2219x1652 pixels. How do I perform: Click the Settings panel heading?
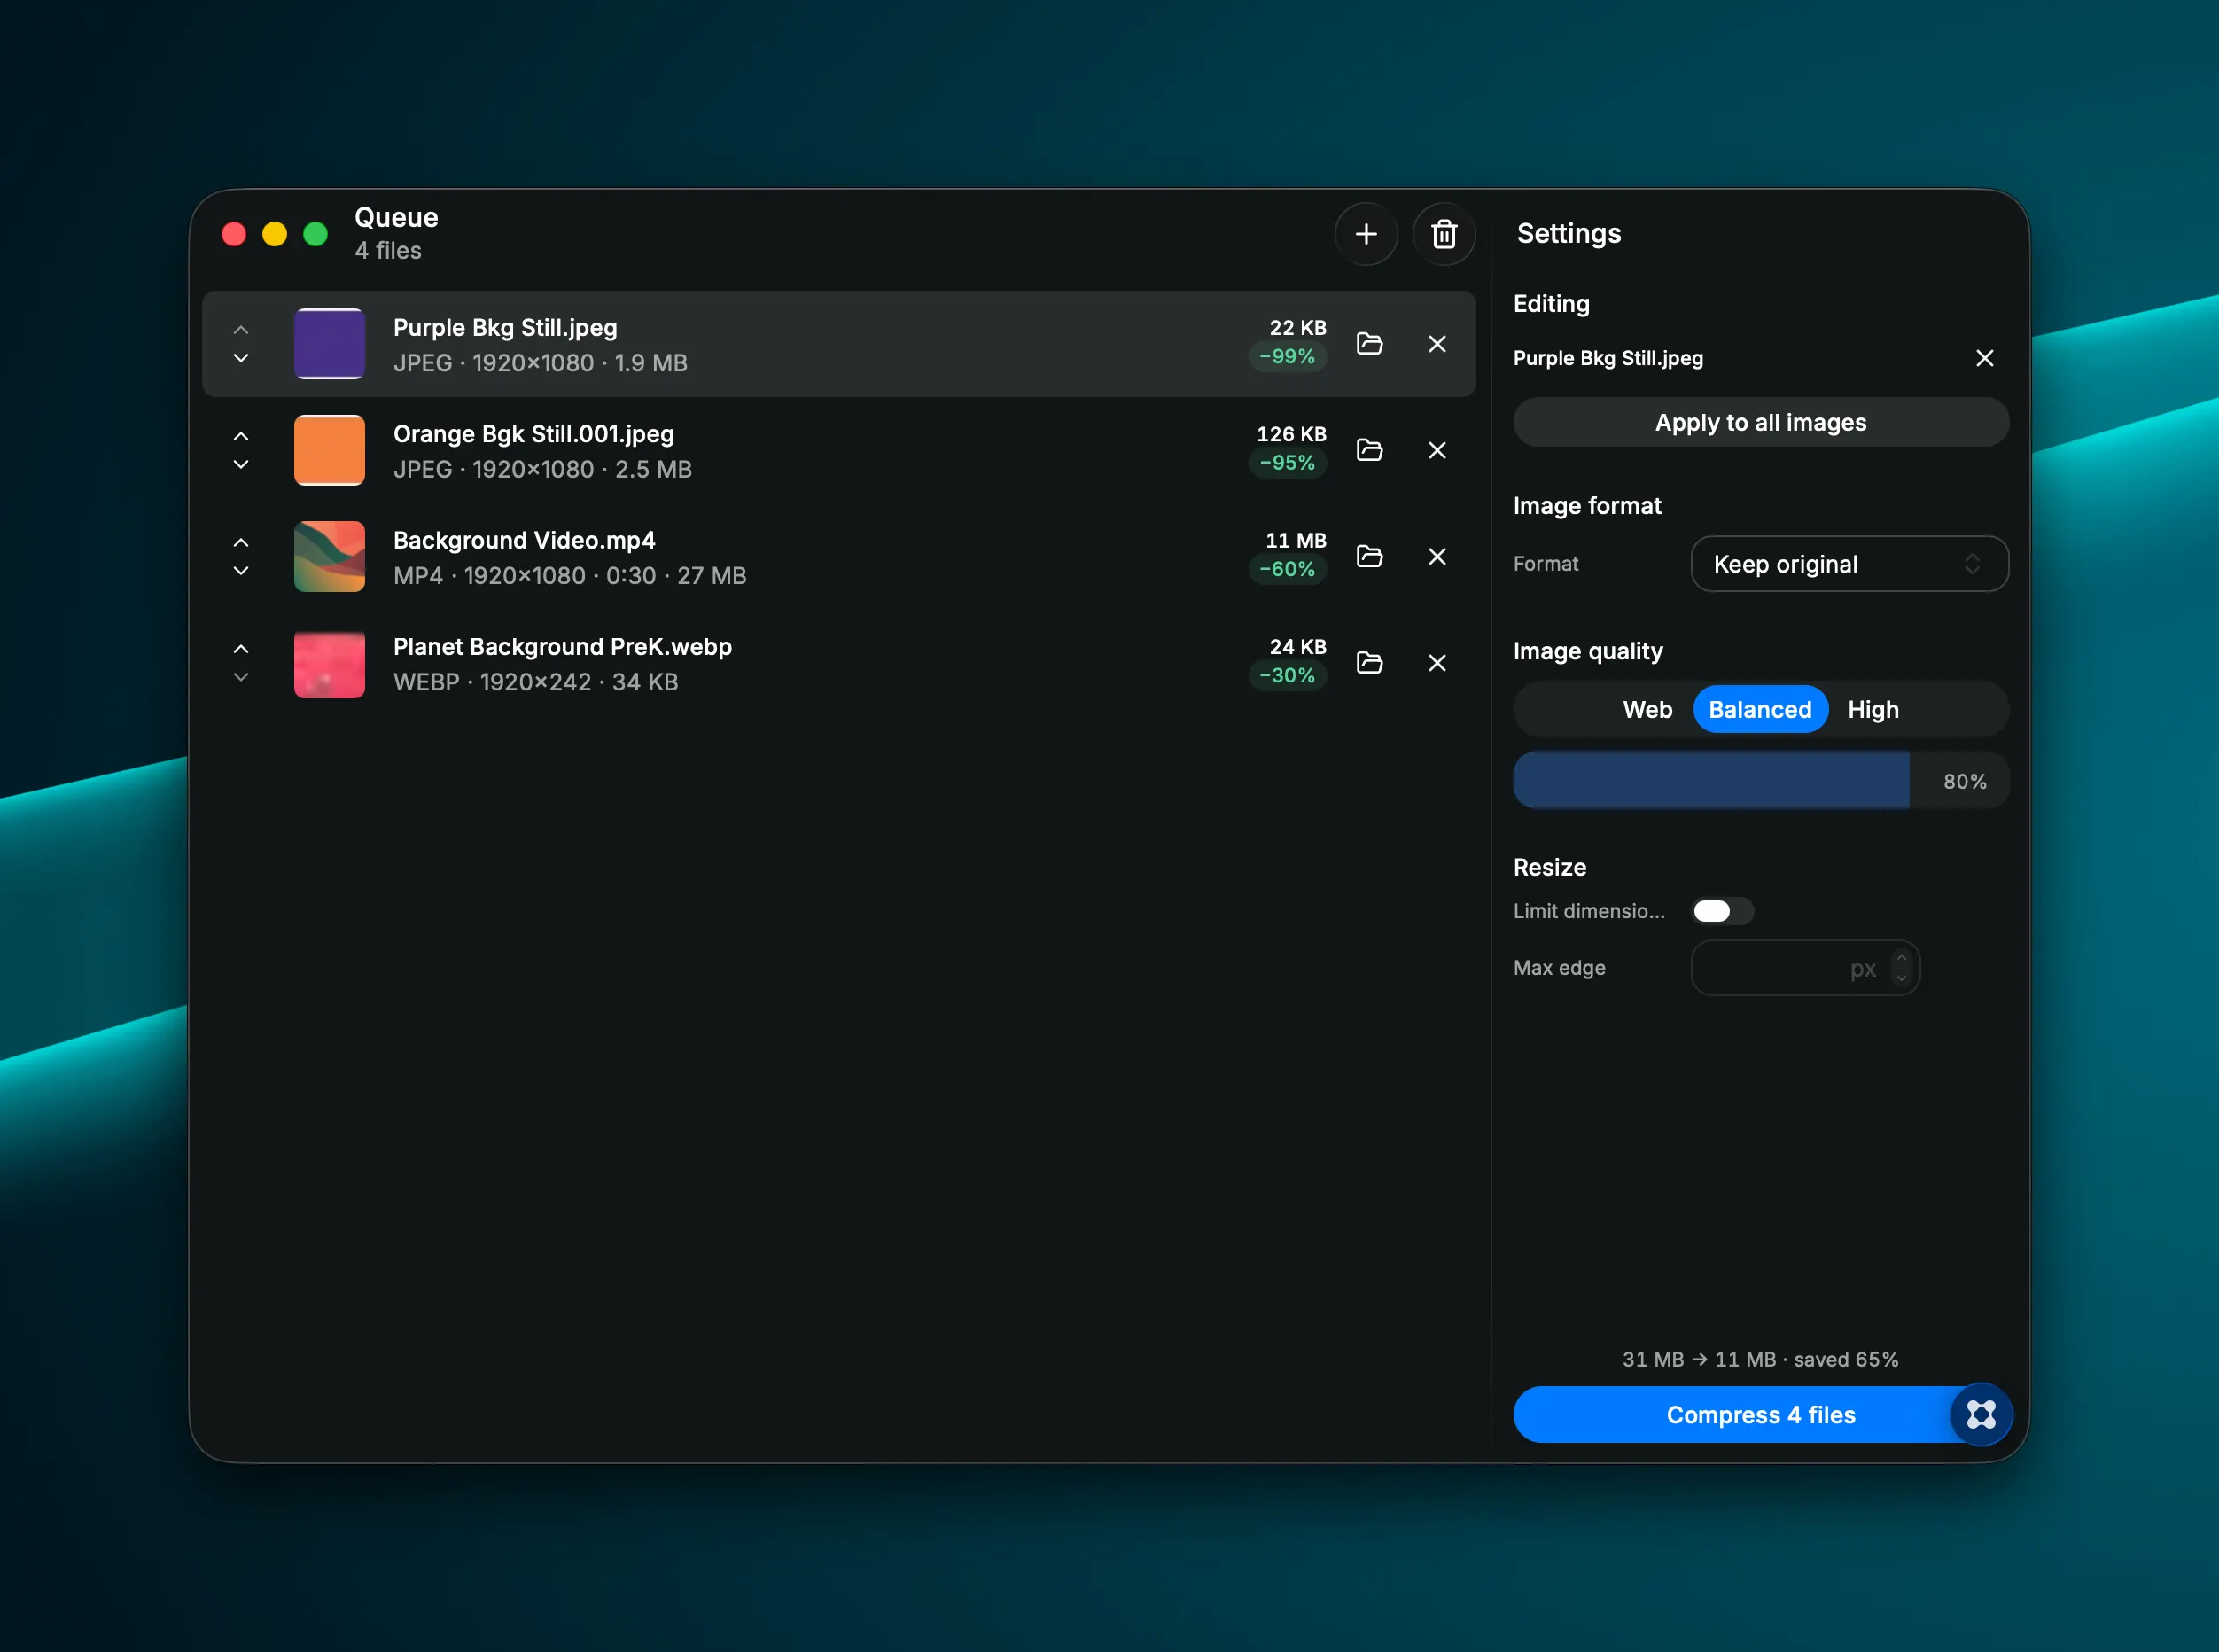click(x=1568, y=234)
